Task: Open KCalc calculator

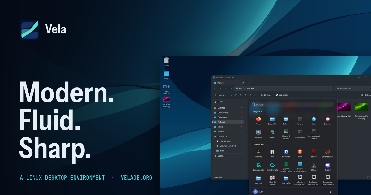Action: tap(272, 134)
